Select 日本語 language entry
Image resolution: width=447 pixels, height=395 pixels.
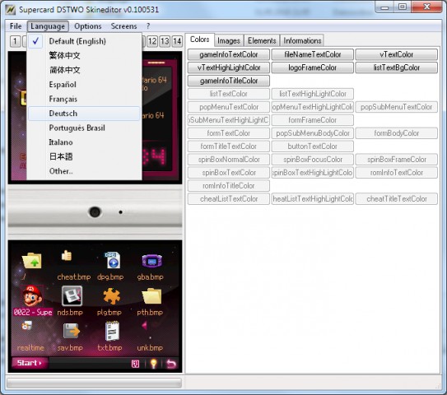point(85,156)
